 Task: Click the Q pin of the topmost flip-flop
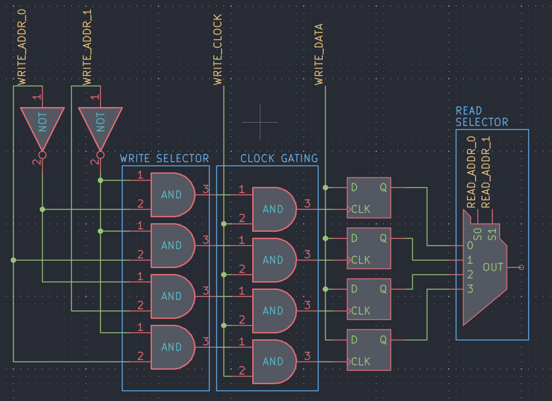tap(383, 187)
